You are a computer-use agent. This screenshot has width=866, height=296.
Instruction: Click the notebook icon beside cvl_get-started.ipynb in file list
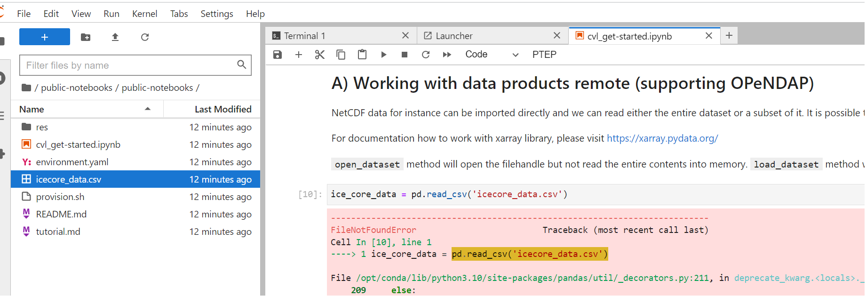click(x=26, y=144)
